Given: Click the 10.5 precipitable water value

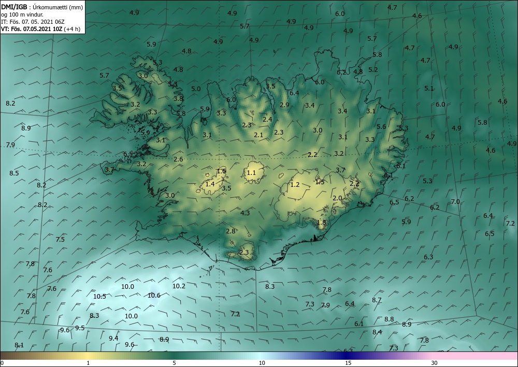Looking at the screenshot, I should click(99, 297).
